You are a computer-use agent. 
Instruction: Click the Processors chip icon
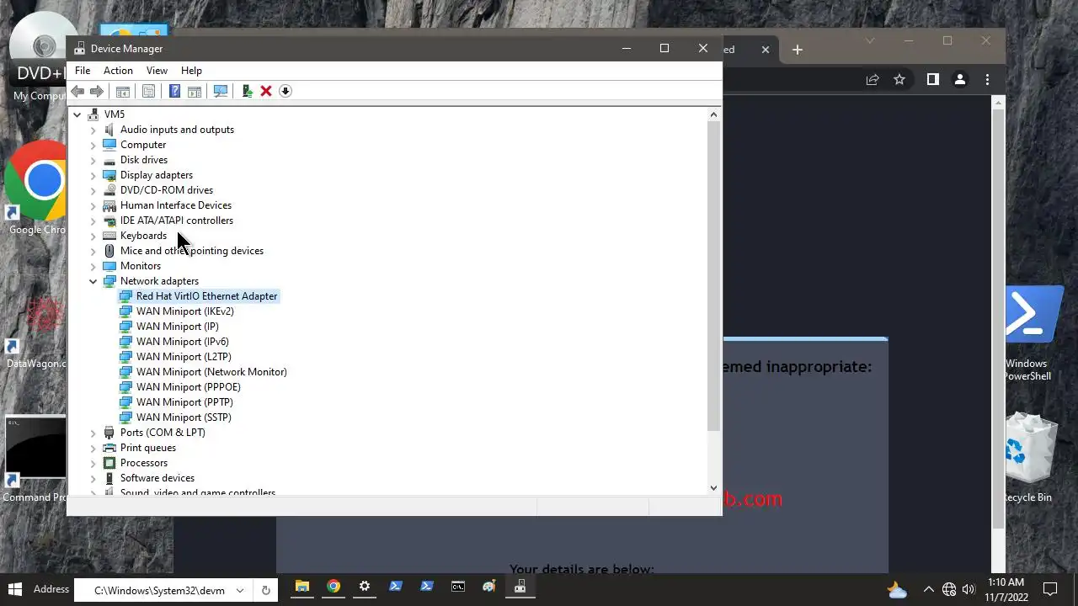(109, 463)
